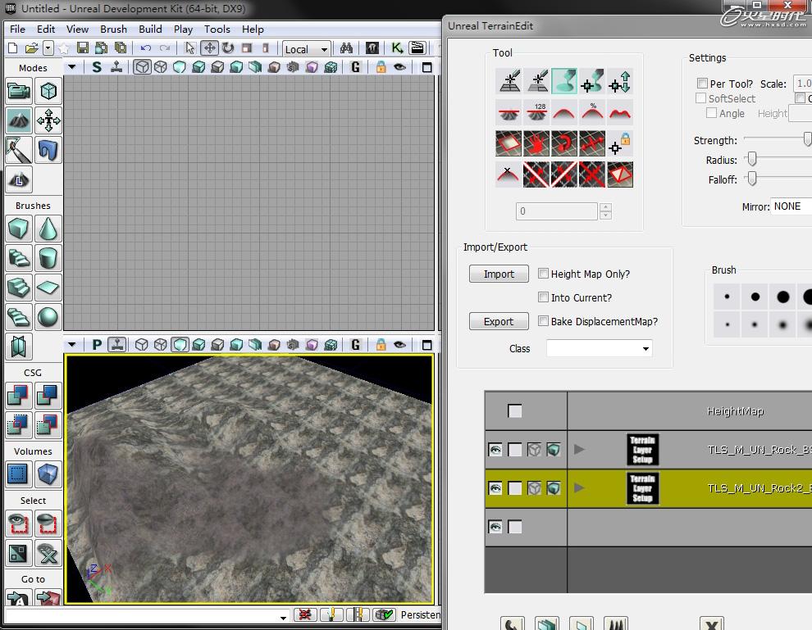This screenshot has height=630, width=812.
Task: Enable the Per Tool? checkbox
Action: coord(702,84)
